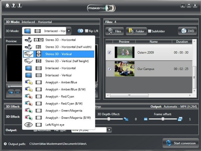201x151 pixels.
Task: Click the Folder button
Action: click(x=136, y=31)
